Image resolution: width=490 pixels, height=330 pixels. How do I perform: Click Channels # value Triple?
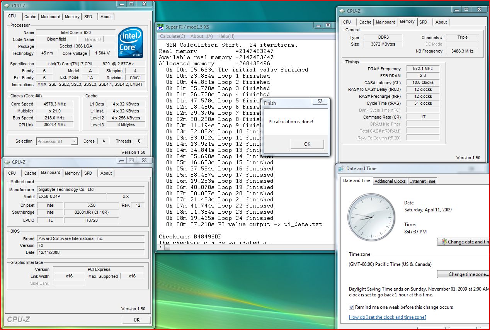click(x=463, y=37)
